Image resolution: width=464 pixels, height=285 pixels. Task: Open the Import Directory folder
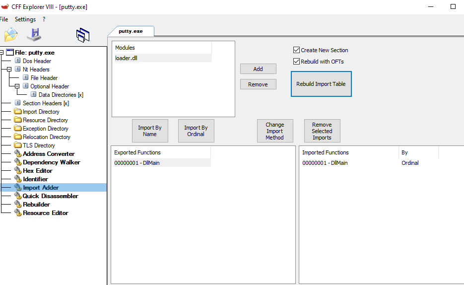(x=41, y=112)
